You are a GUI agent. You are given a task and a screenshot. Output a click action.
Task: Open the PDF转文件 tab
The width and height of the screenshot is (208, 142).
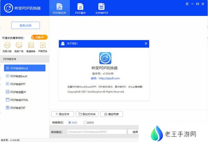59,8
